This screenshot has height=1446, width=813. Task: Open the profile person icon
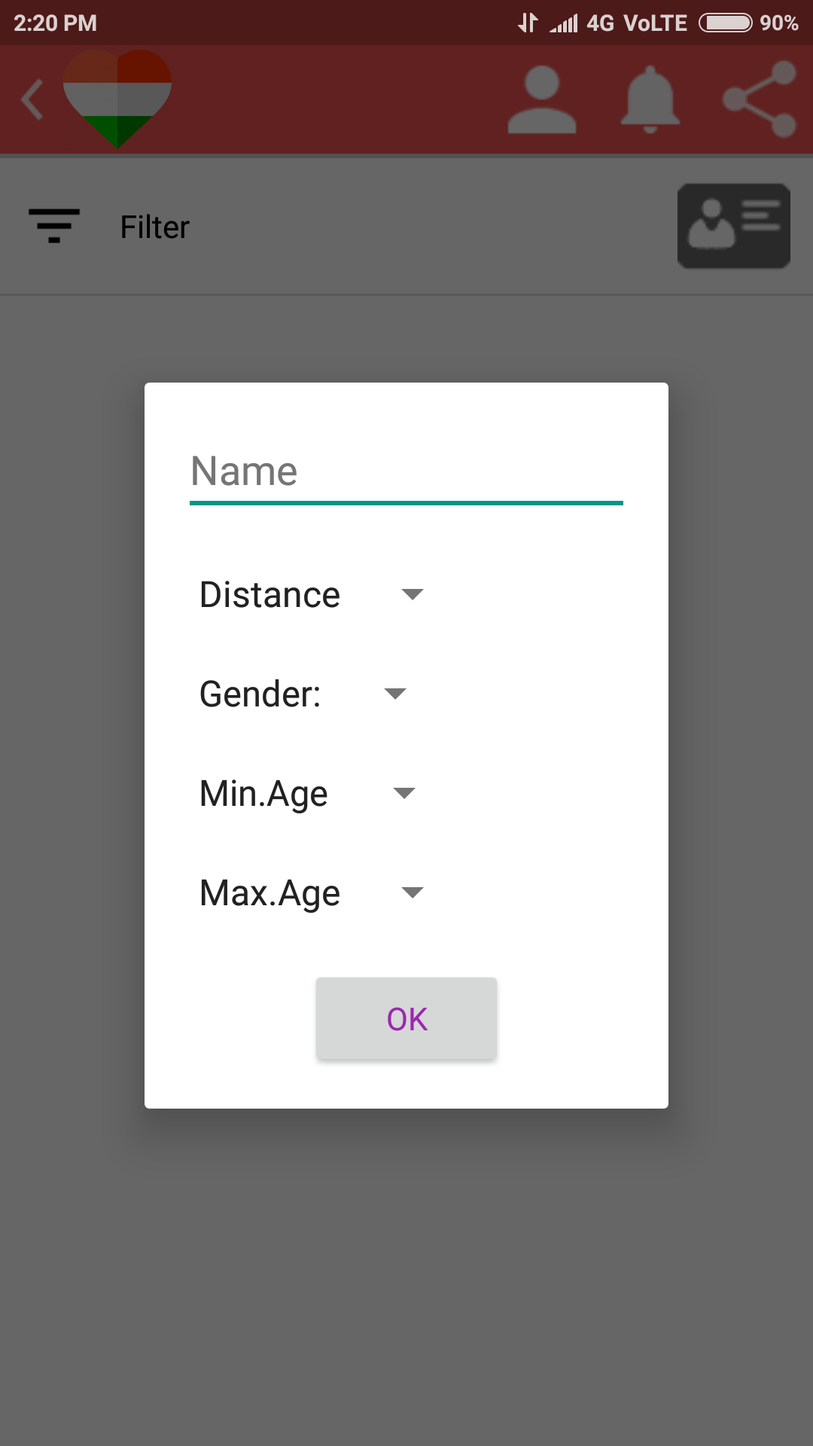click(x=542, y=100)
